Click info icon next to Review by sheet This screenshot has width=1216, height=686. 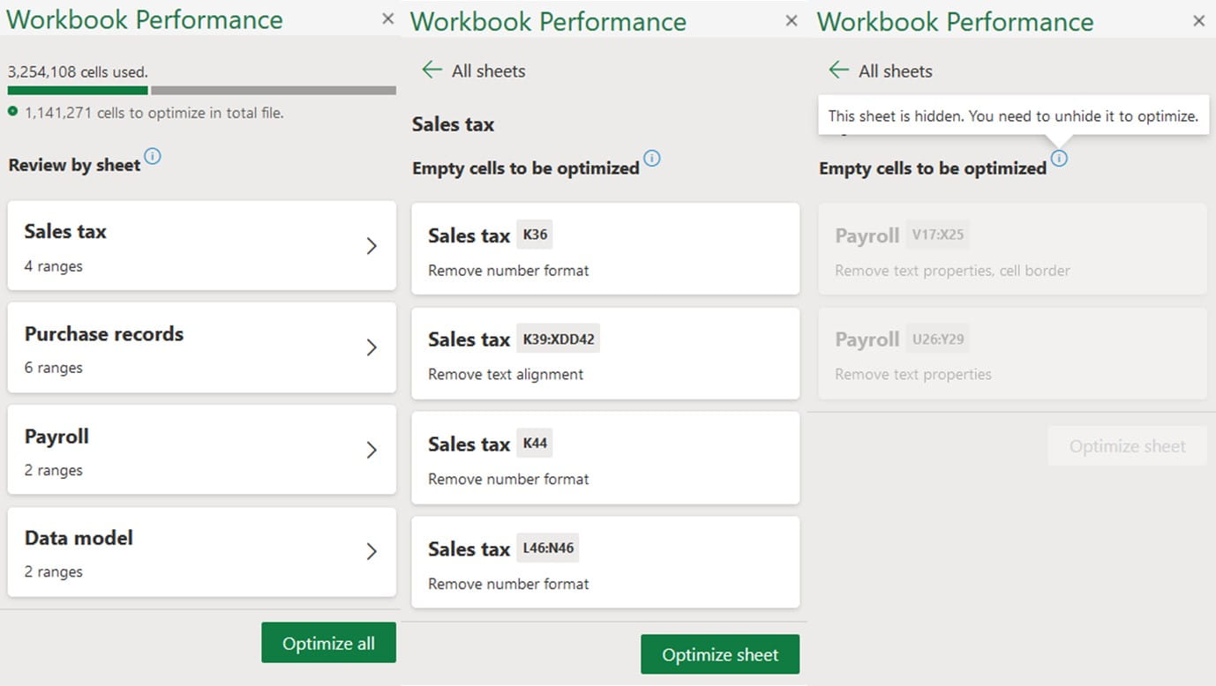point(153,157)
